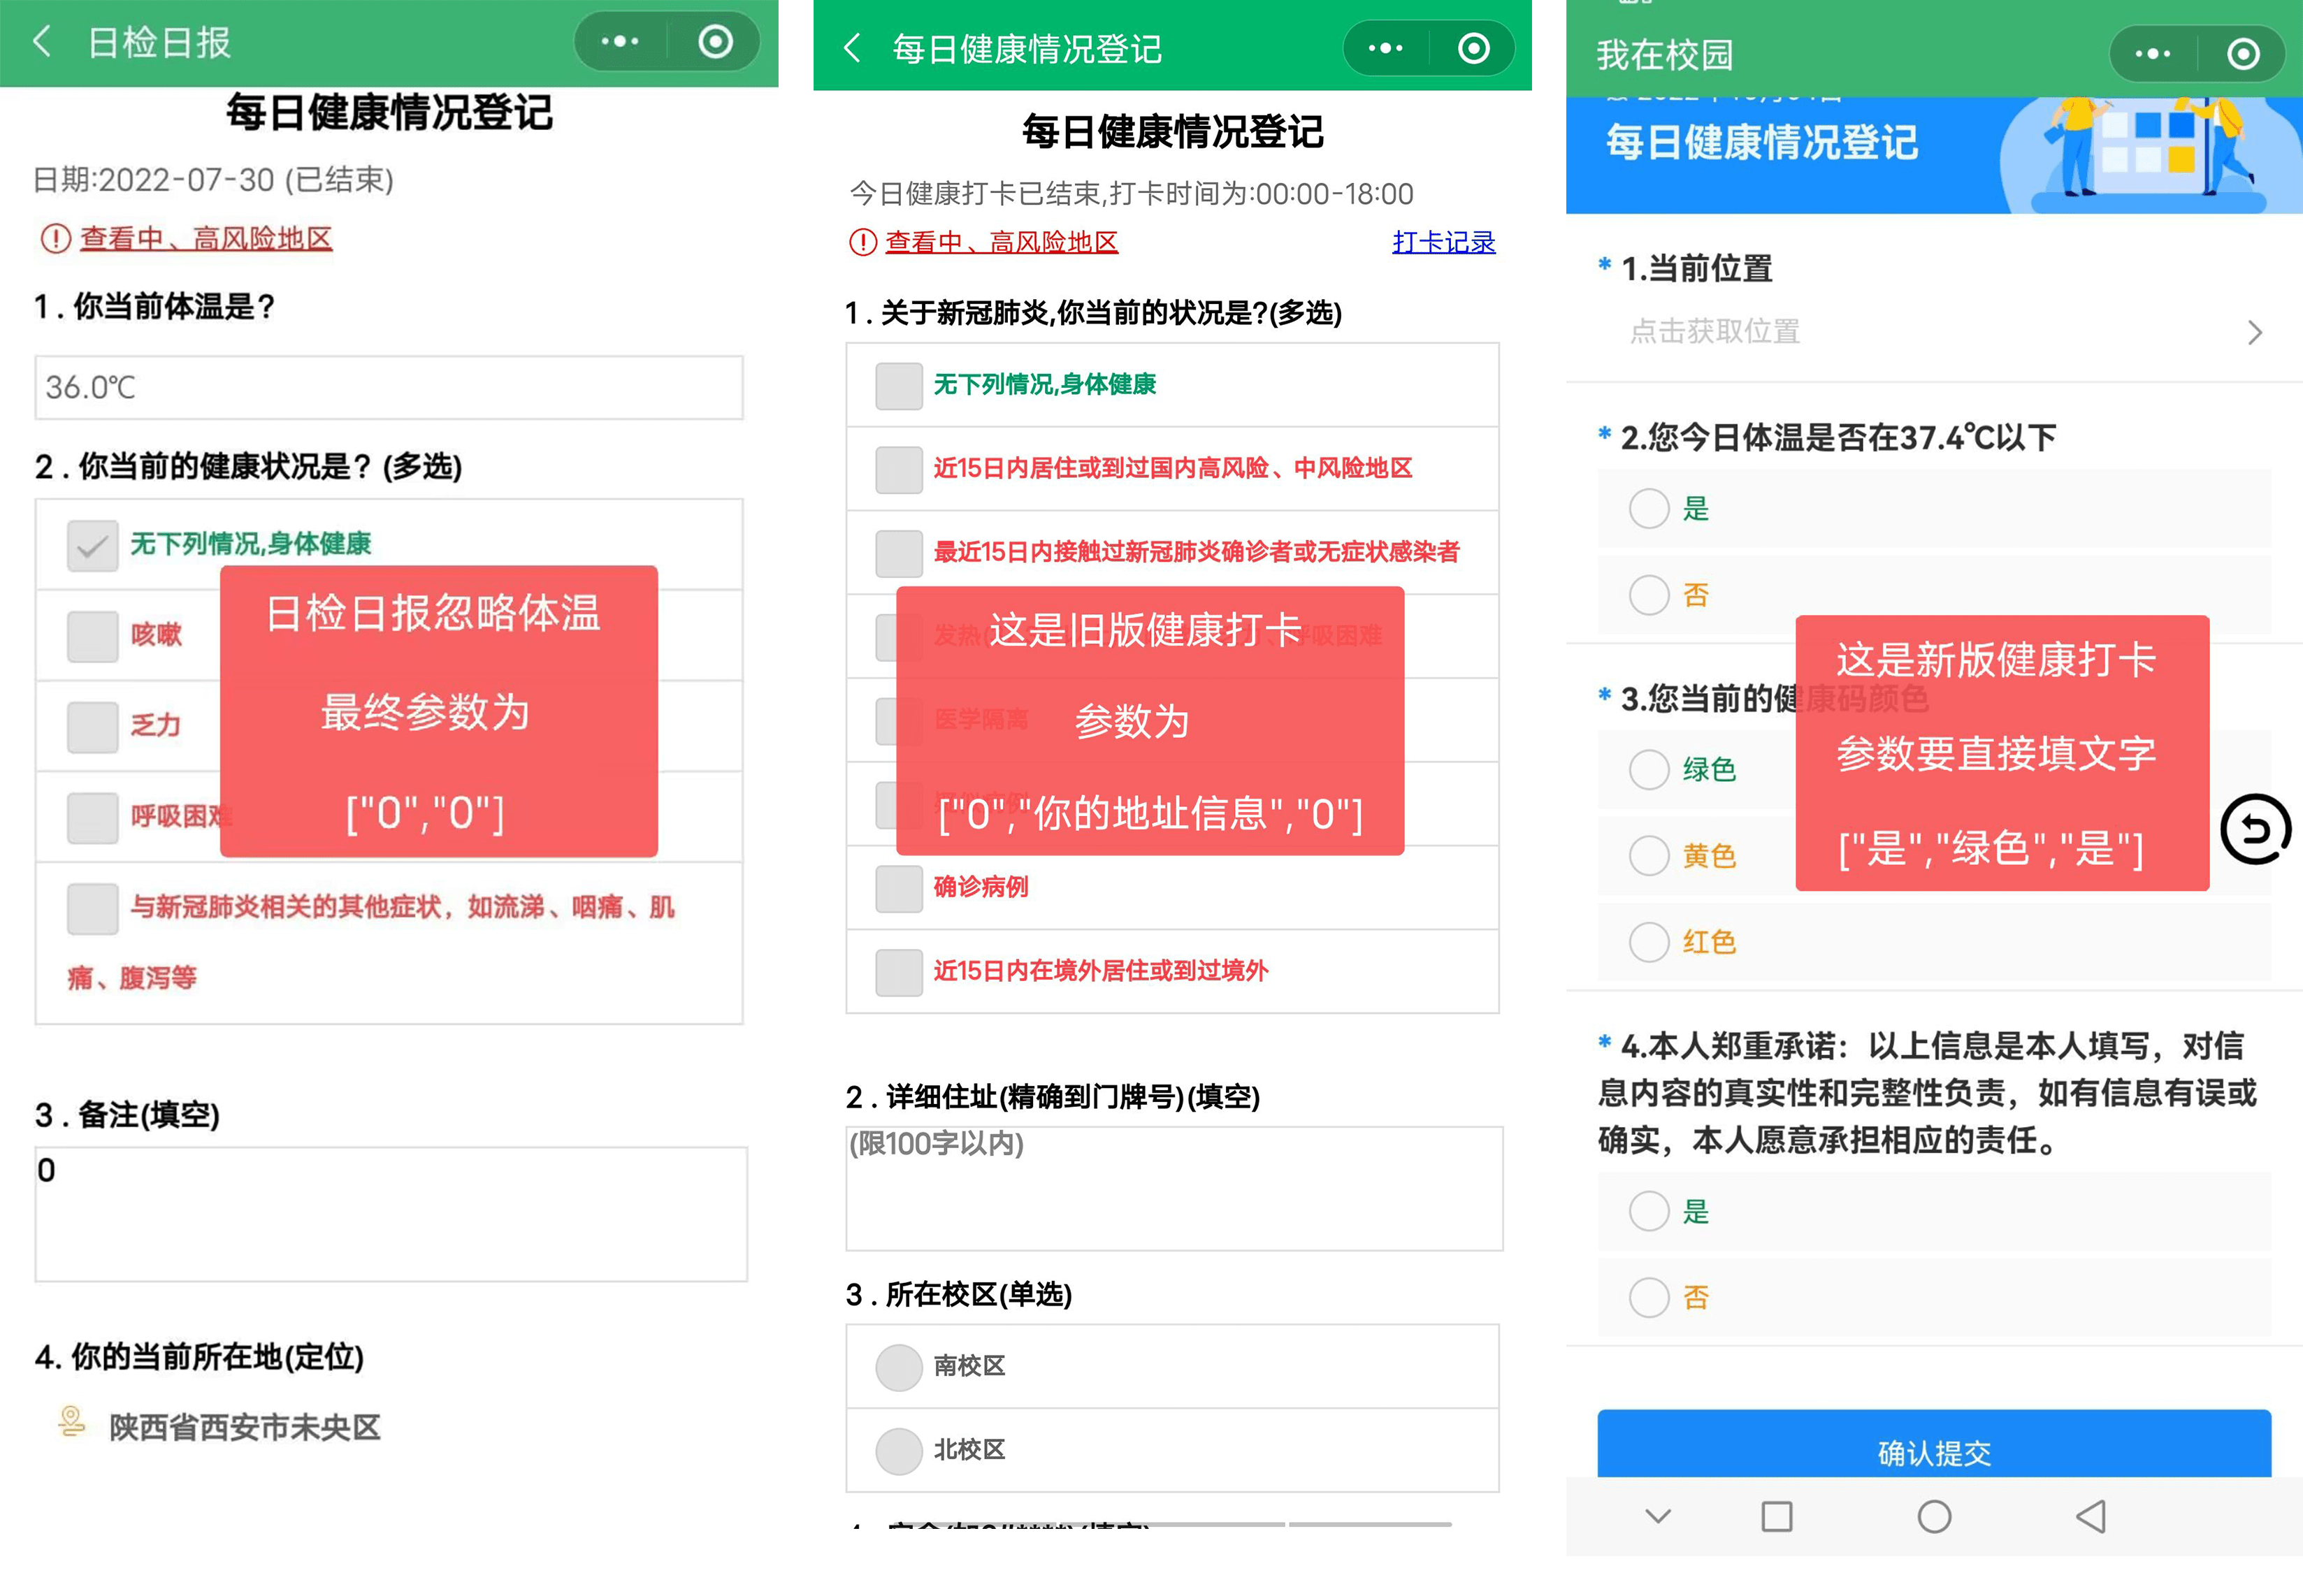Image resolution: width=2303 pixels, height=1596 pixels.
Task: Expand 点击获取位置 location chevron
Action: 2254,333
